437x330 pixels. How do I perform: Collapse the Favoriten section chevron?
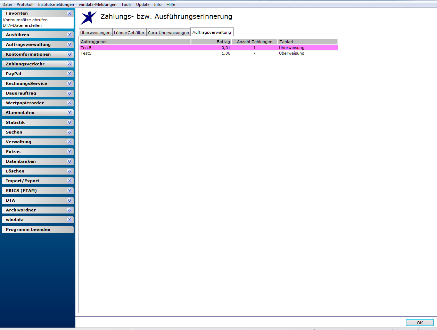69,13
